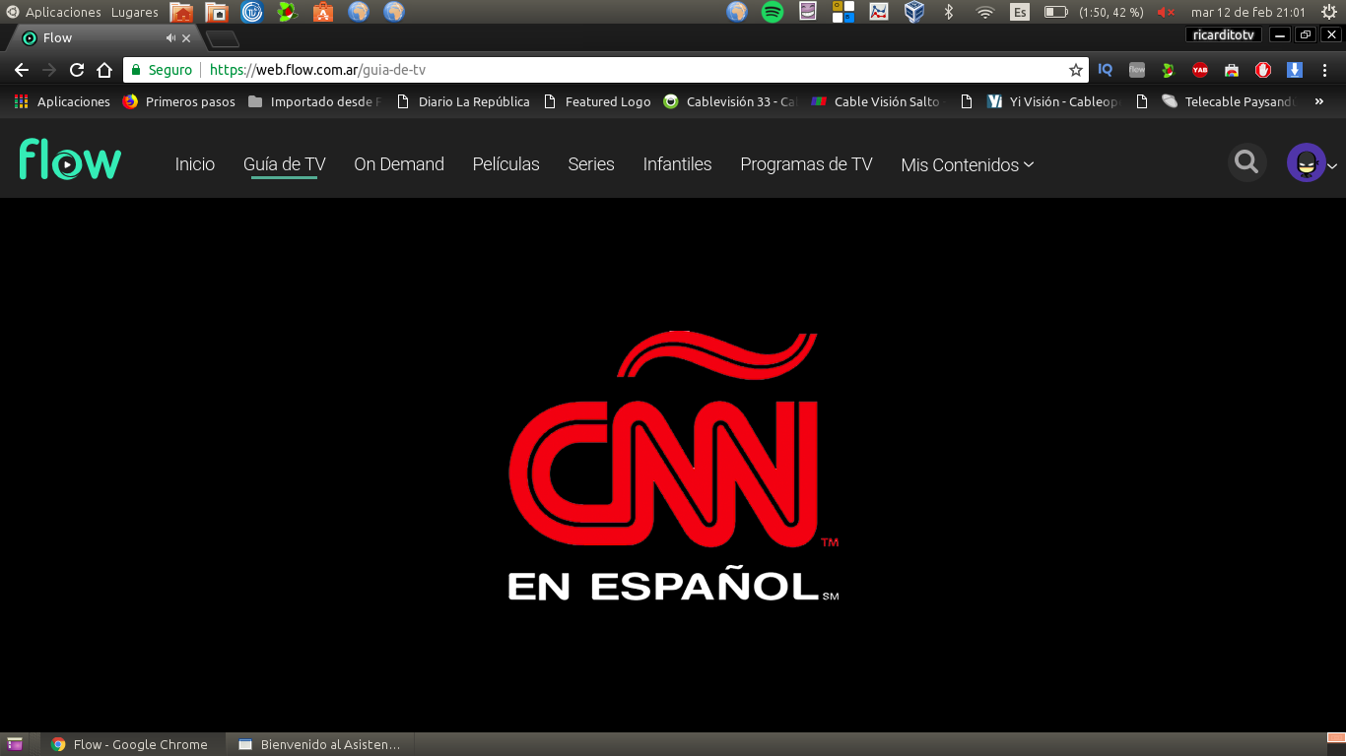Viewport: 1346px width, 756px height.
Task: Go to the Infantiles section
Action: [677, 164]
